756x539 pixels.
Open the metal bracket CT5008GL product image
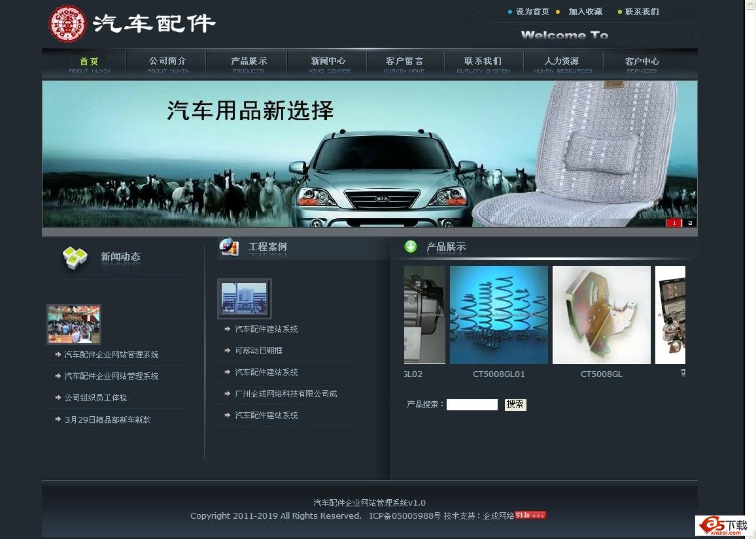(x=602, y=315)
